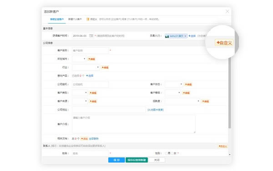The height and width of the screenshot is (171, 273).
Task: Click the orange 编辑 button next to 行业
Action: tap(105, 68)
